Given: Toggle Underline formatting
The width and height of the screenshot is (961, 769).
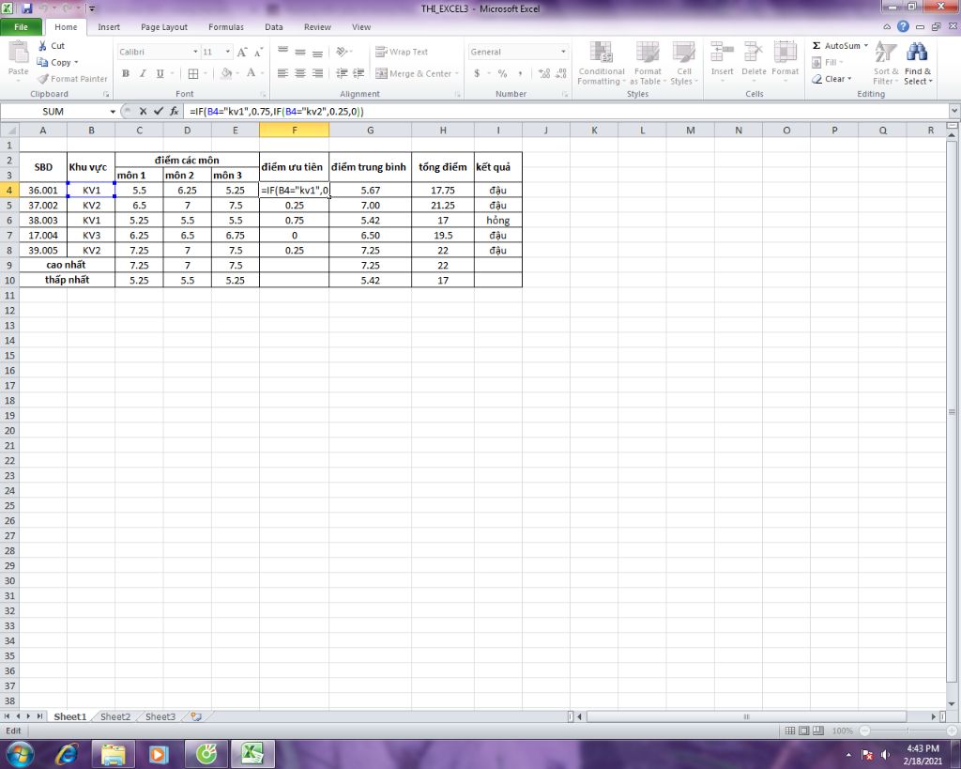Looking at the screenshot, I should click(x=160, y=73).
